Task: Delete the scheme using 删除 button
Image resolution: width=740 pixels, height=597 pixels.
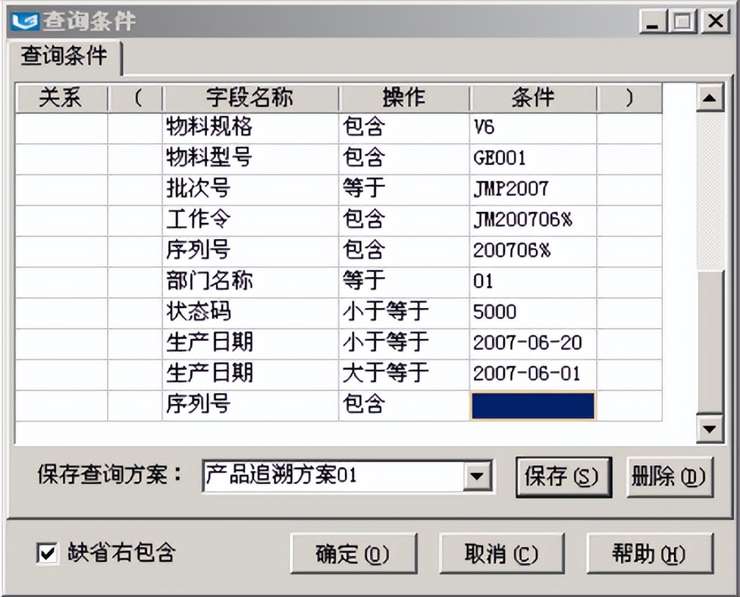Action: [x=669, y=477]
